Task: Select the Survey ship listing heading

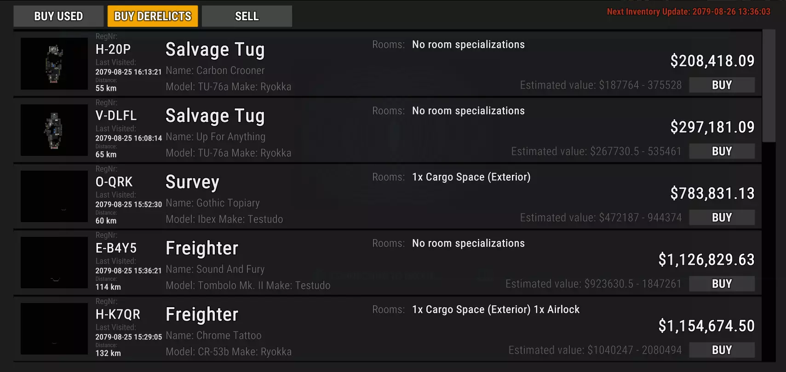Action: click(192, 182)
